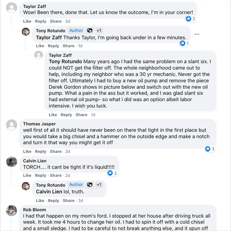Share Taylor Zaff's top comment

click(x=56, y=21)
